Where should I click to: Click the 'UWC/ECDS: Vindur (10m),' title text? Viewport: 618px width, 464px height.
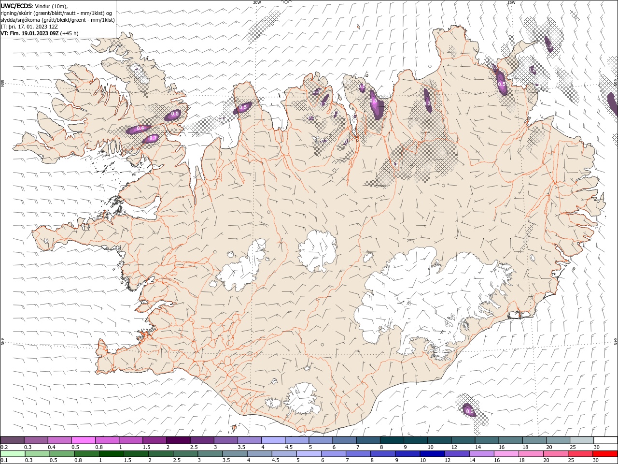pos(34,6)
